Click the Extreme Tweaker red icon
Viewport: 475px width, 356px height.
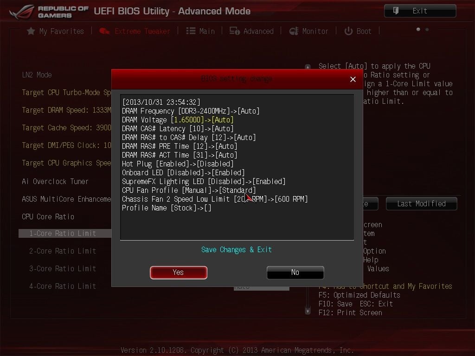point(104,31)
